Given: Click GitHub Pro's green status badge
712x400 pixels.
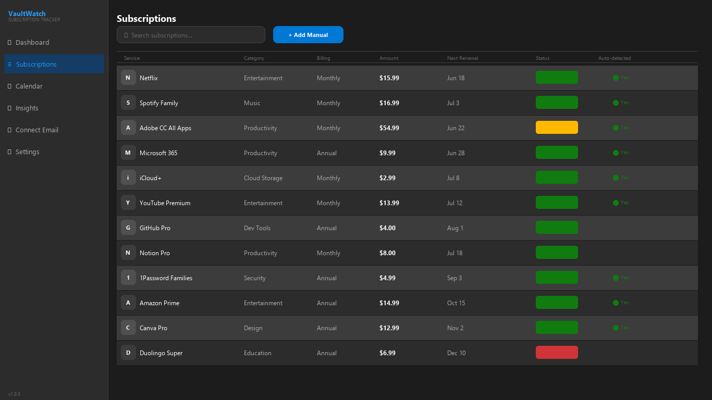Looking at the screenshot, I should coord(557,228).
